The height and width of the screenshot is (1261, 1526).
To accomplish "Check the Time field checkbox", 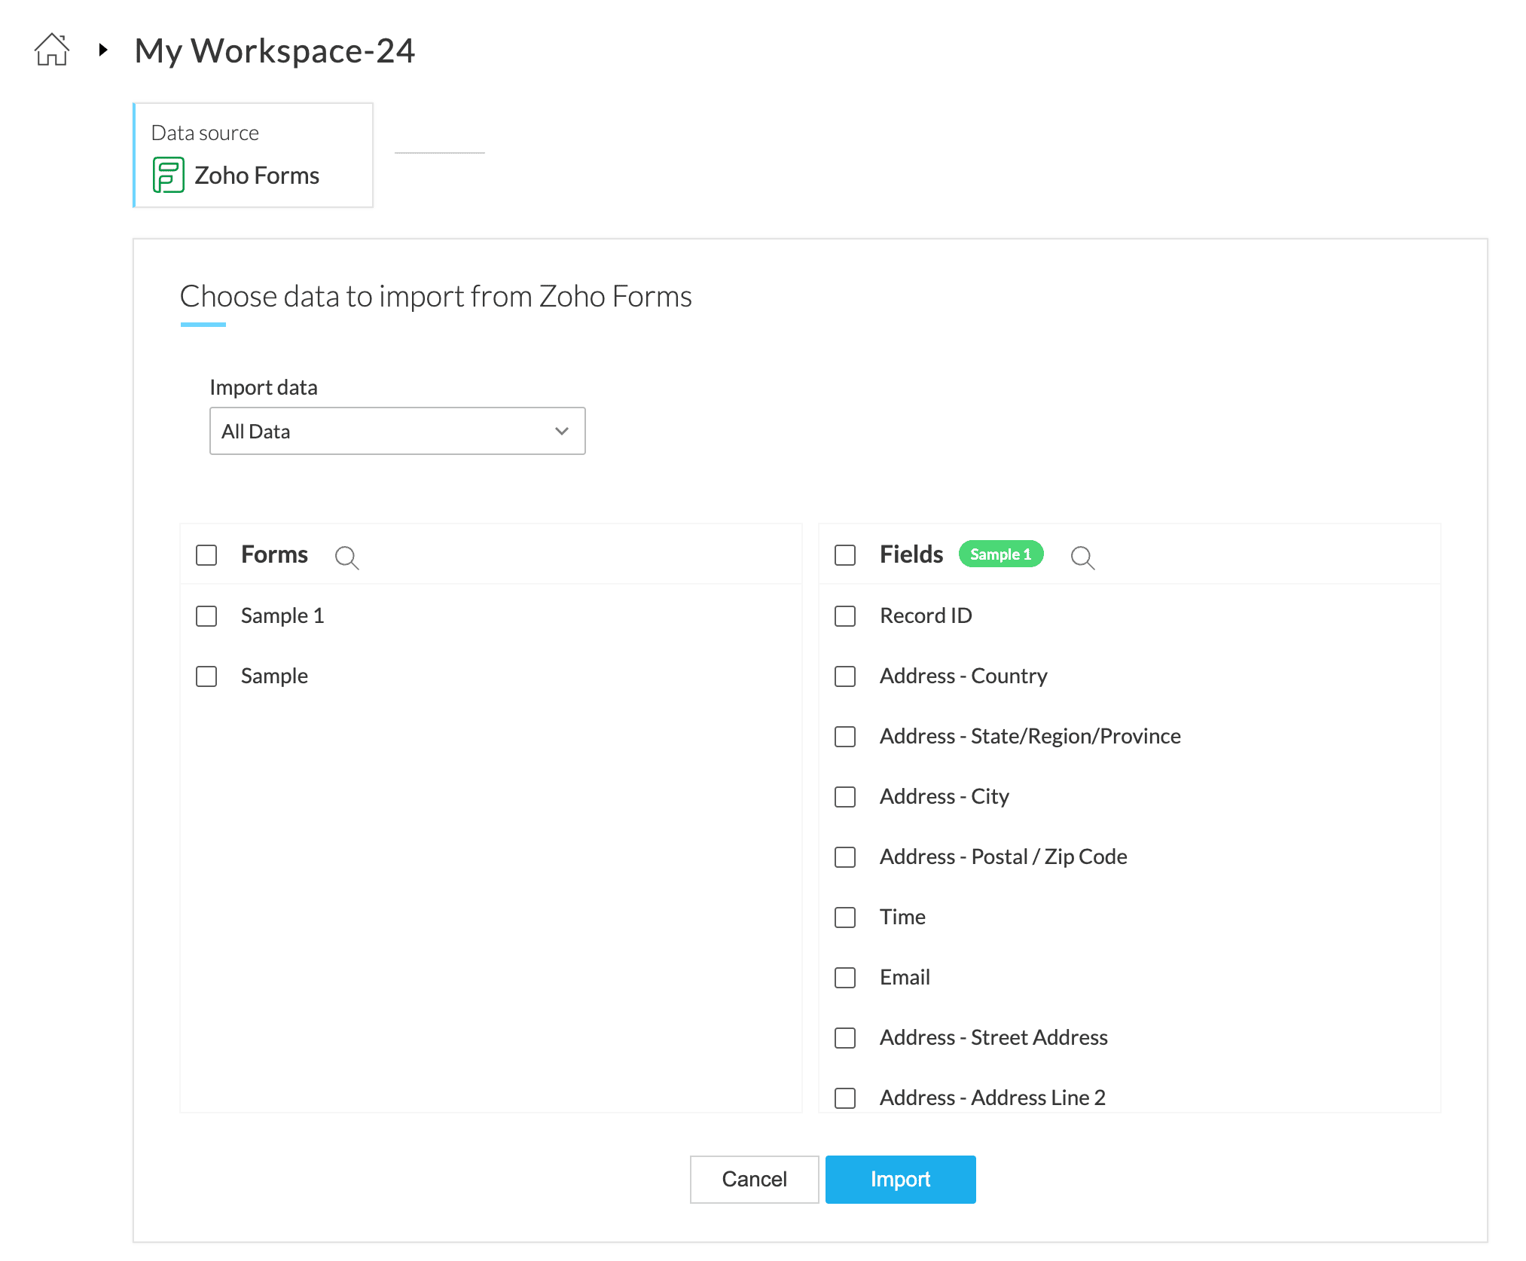I will tap(845, 918).
